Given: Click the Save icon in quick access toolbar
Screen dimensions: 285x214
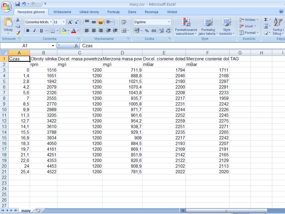Looking at the screenshot, I should tap(18, 4).
